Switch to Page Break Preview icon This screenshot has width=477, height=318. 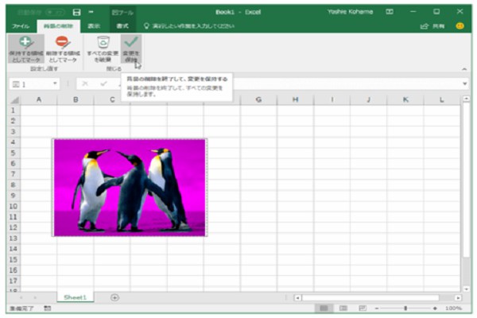pyautogui.click(x=363, y=308)
